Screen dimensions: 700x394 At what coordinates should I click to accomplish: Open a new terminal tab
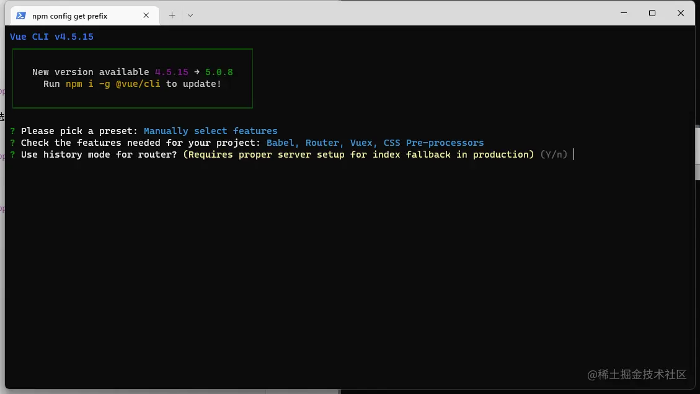pos(172,16)
